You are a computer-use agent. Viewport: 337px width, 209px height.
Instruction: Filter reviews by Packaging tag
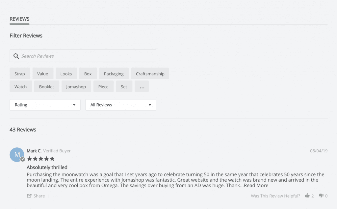tap(114, 74)
